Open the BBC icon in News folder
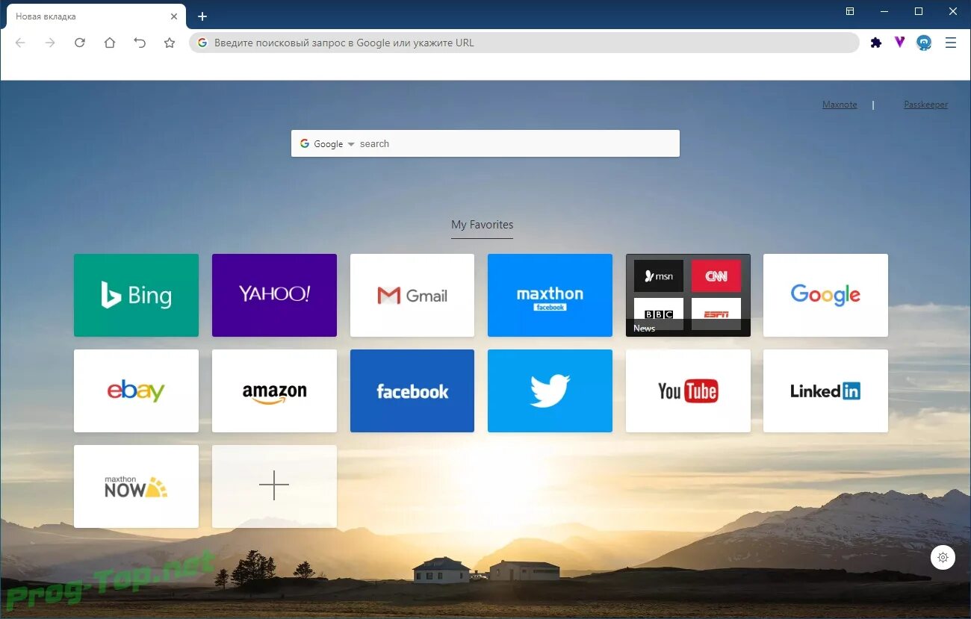The image size is (971, 619). [659, 313]
